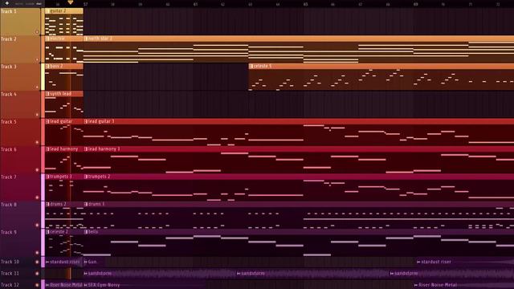Click the clip icon beside lead harmony 3
This screenshot has height=289, width=514.
[86, 149]
